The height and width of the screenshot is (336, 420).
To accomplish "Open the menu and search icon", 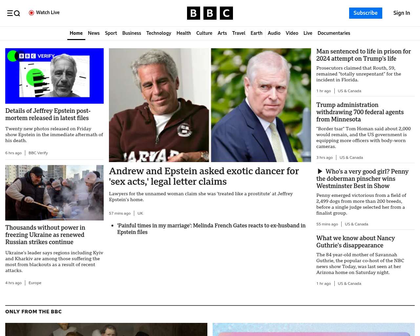I will (13, 13).
